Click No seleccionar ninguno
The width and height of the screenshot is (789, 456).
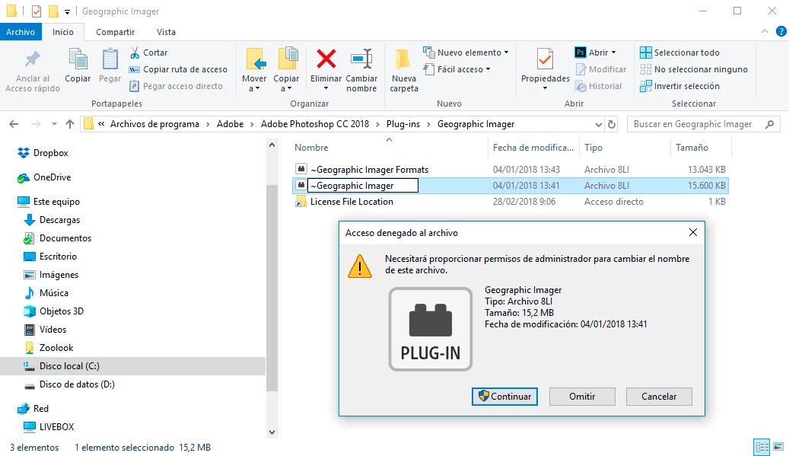pyautogui.click(x=693, y=69)
